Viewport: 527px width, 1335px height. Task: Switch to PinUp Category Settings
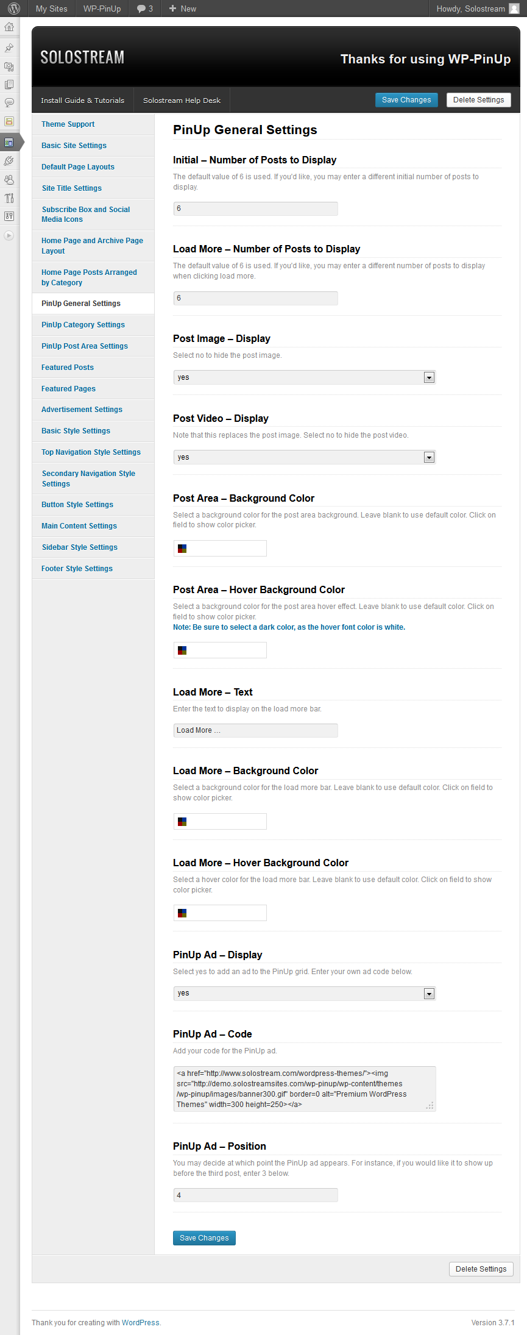pos(93,325)
